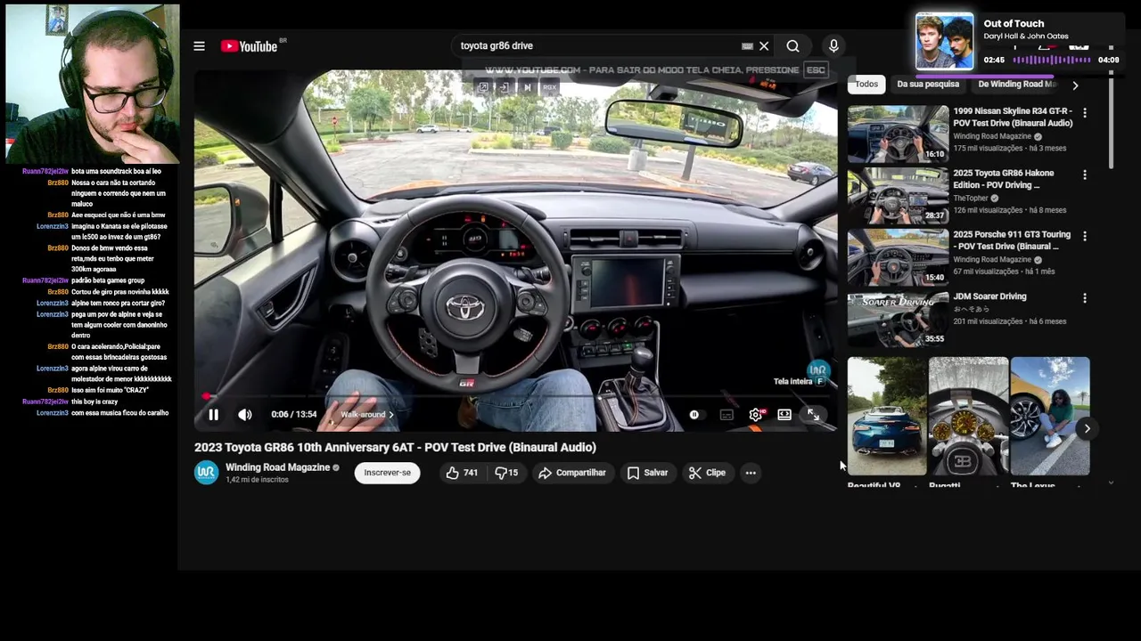Image resolution: width=1141 pixels, height=641 pixels.
Task: Open the Winding Road Magazine channel avatar
Action: pos(206,473)
